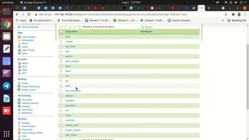Click the Tile Layers icon

19,100
